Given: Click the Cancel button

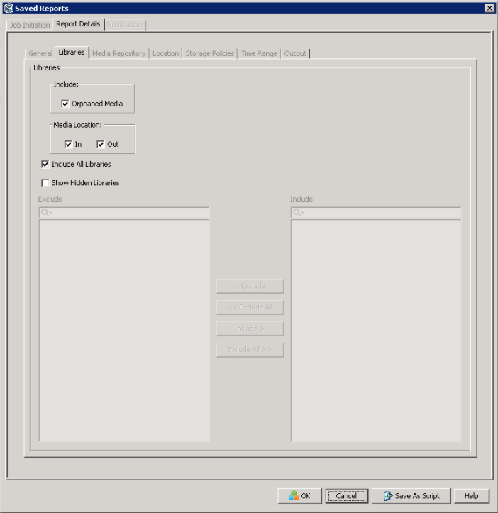Looking at the screenshot, I should coord(346,496).
